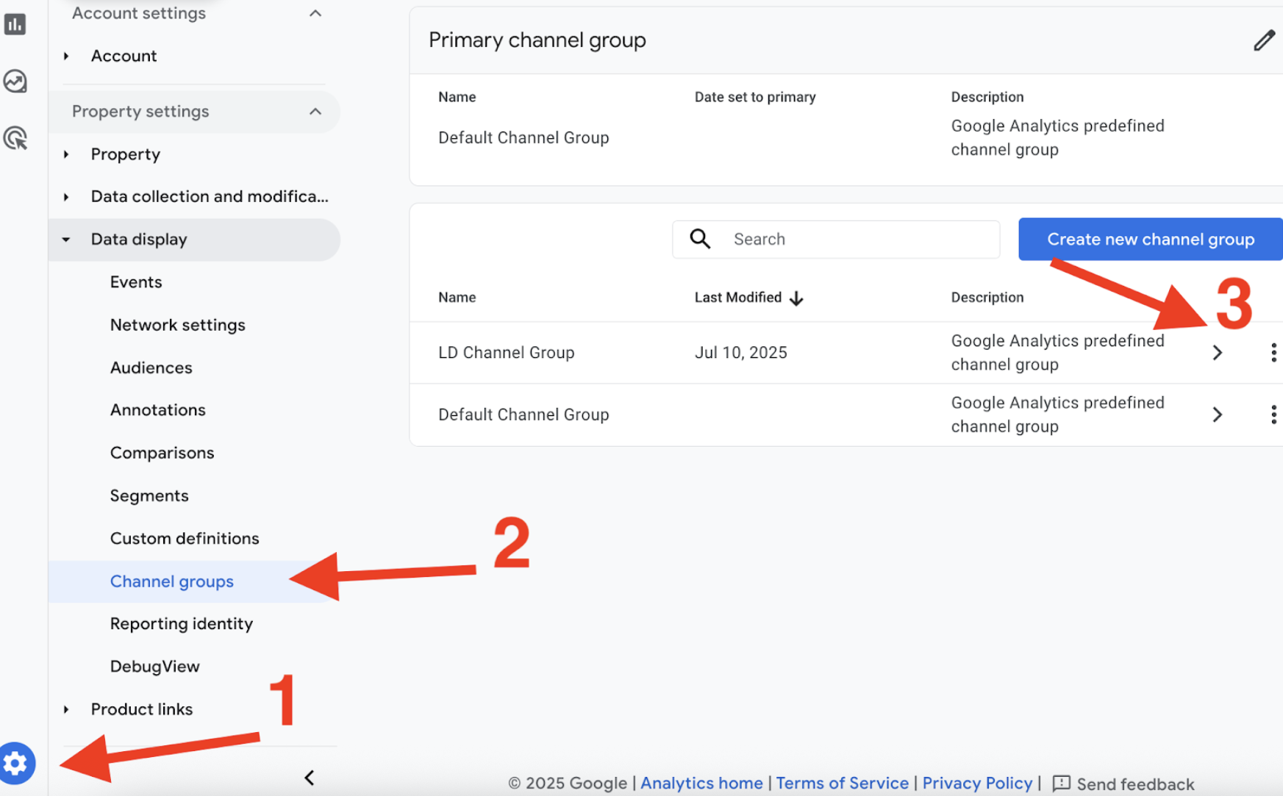Screen dimensions: 1283x796
Task: Click Create new channel group button
Action: [x=1151, y=239]
